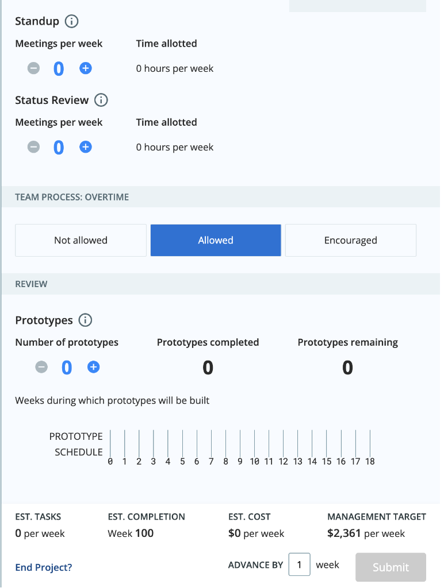Open the Prototypes info icon
Image resolution: width=444 pixels, height=588 pixels.
pos(85,320)
